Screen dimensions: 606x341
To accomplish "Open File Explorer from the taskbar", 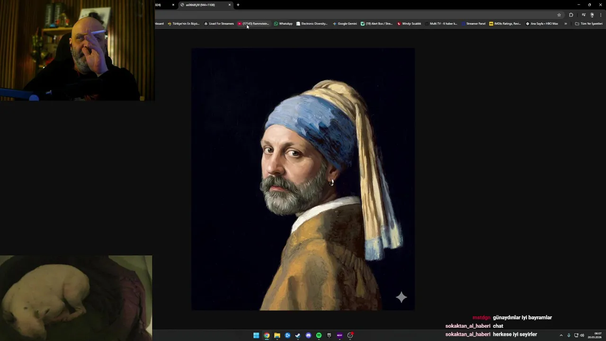I will point(277,335).
